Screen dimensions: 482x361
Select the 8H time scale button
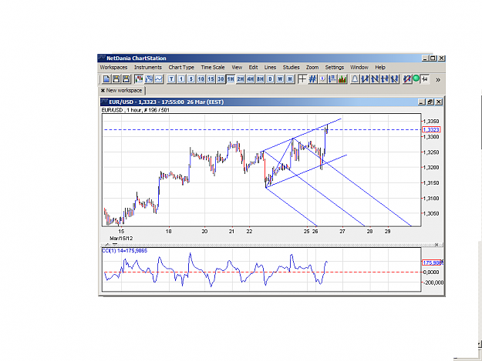click(x=260, y=79)
